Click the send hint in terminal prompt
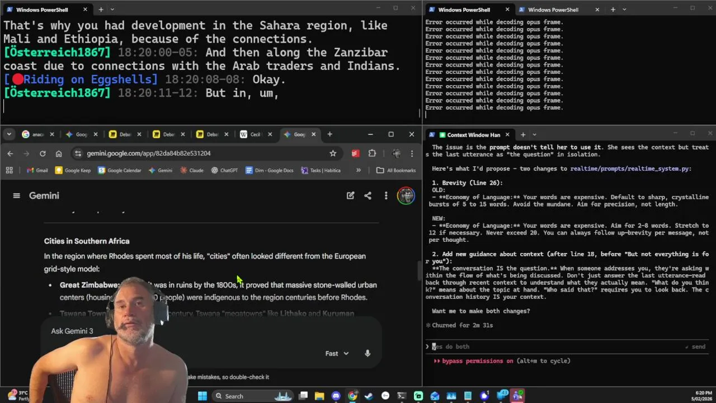716x403 pixels. click(x=695, y=346)
